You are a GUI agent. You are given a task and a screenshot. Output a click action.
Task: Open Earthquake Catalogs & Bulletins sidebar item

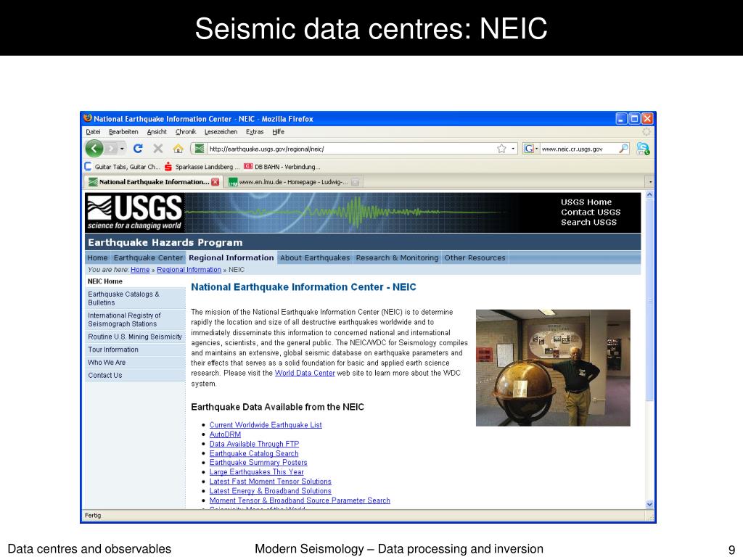click(136, 298)
